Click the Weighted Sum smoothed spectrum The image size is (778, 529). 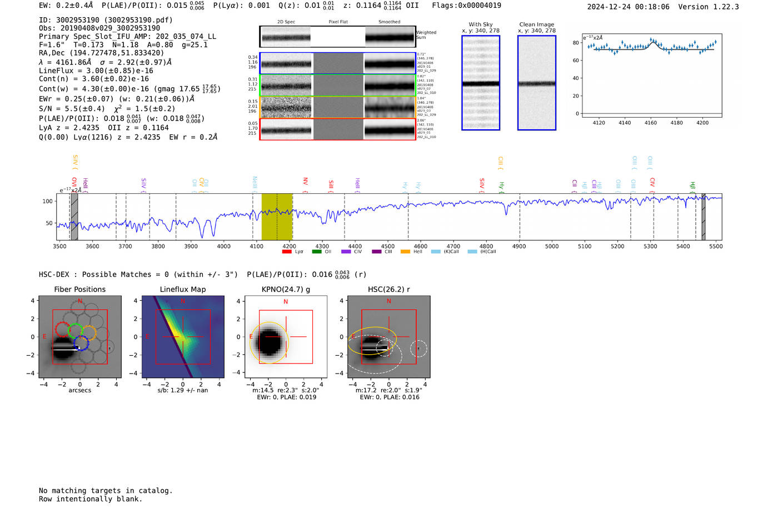click(x=390, y=37)
